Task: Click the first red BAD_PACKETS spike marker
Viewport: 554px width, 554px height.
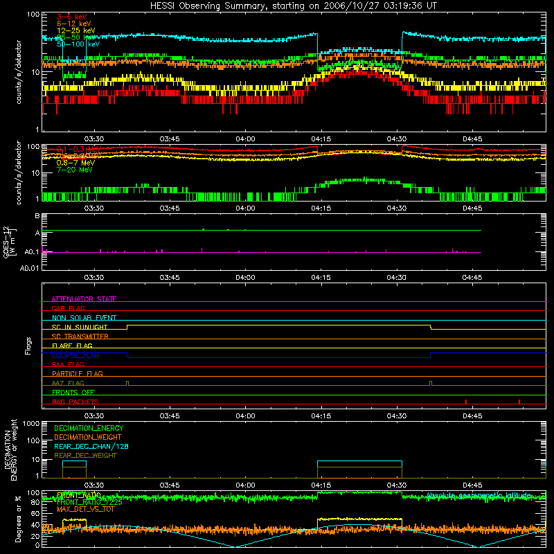Action: [x=466, y=402]
